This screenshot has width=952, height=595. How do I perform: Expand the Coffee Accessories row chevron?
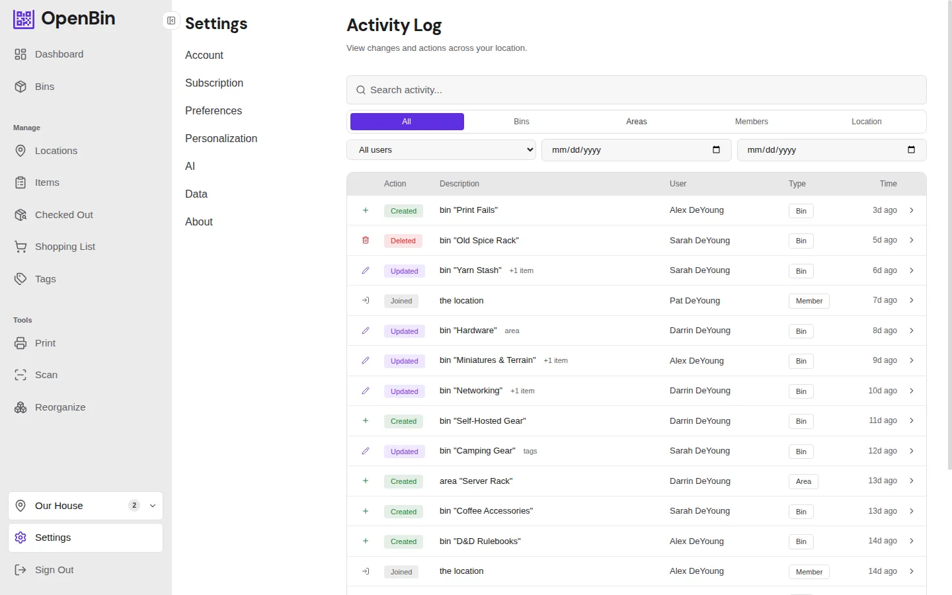click(x=912, y=511)
